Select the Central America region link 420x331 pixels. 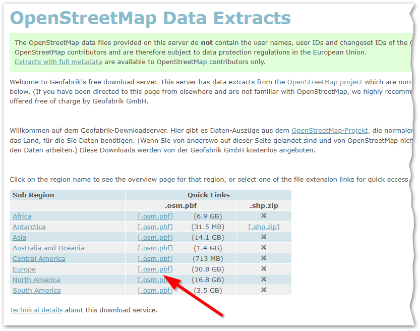click(x=39, y=258)
